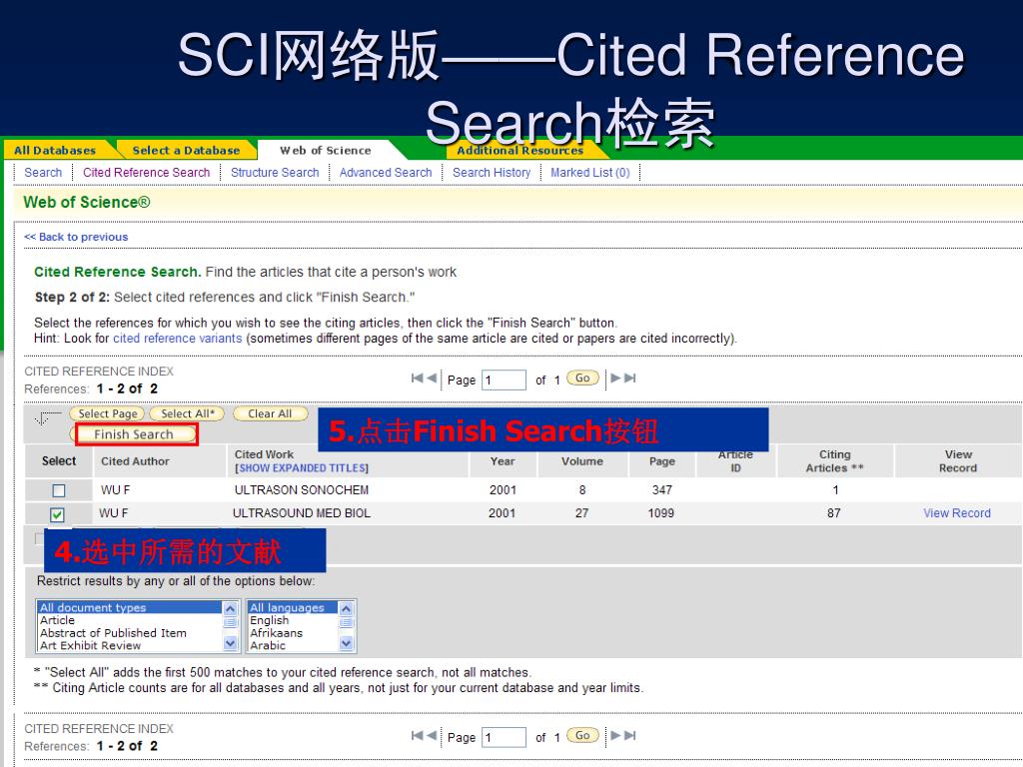Viewport: 1023px width, 767px height.
Task: Go to first page in bottom pager
Action: 417,736
